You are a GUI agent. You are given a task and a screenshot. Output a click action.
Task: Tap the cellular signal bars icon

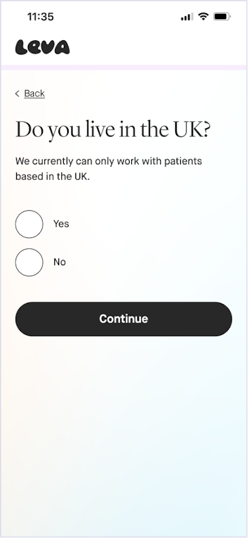point(187,16)
